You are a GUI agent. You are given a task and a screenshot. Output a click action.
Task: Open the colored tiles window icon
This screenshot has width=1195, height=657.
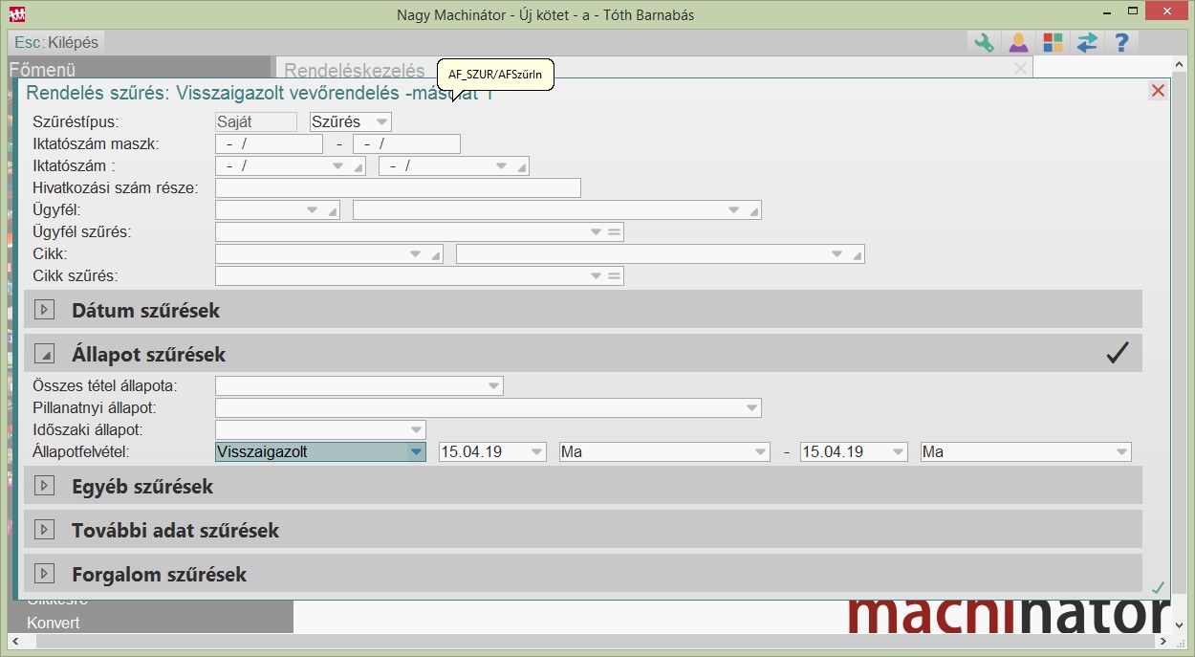click(1053, 42)
